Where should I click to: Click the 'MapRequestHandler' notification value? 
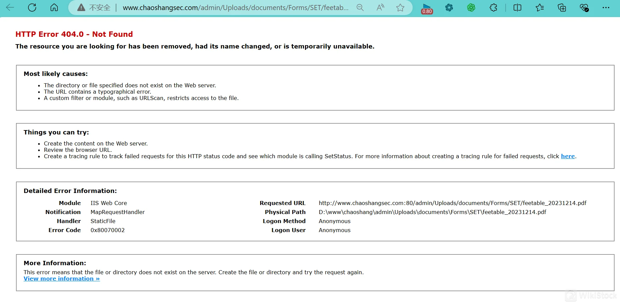coord(118,212)
